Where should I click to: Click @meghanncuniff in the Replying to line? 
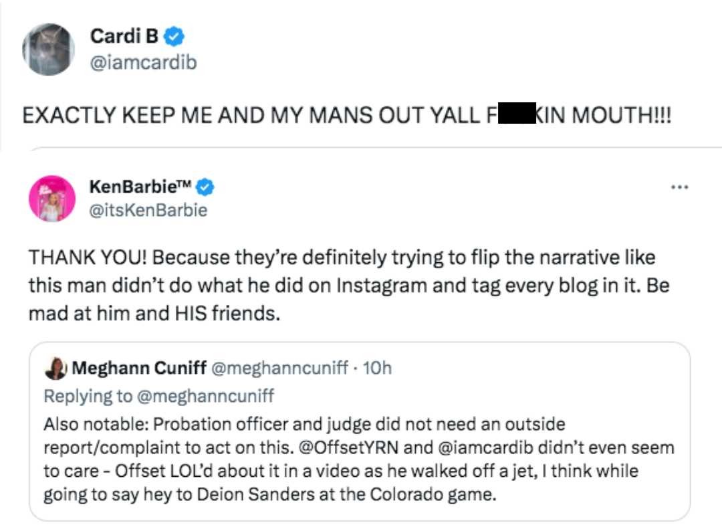[x=205, y=395]
